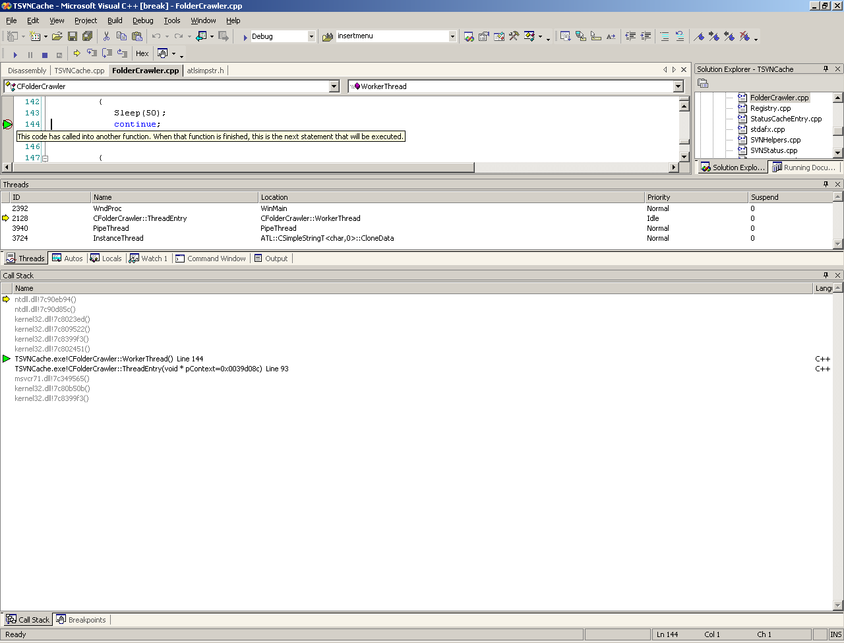Image resolution: width=844 pixels, height=643 pixels.
Task: Click the Paste clipboard icon
Action: click(136, 36)
